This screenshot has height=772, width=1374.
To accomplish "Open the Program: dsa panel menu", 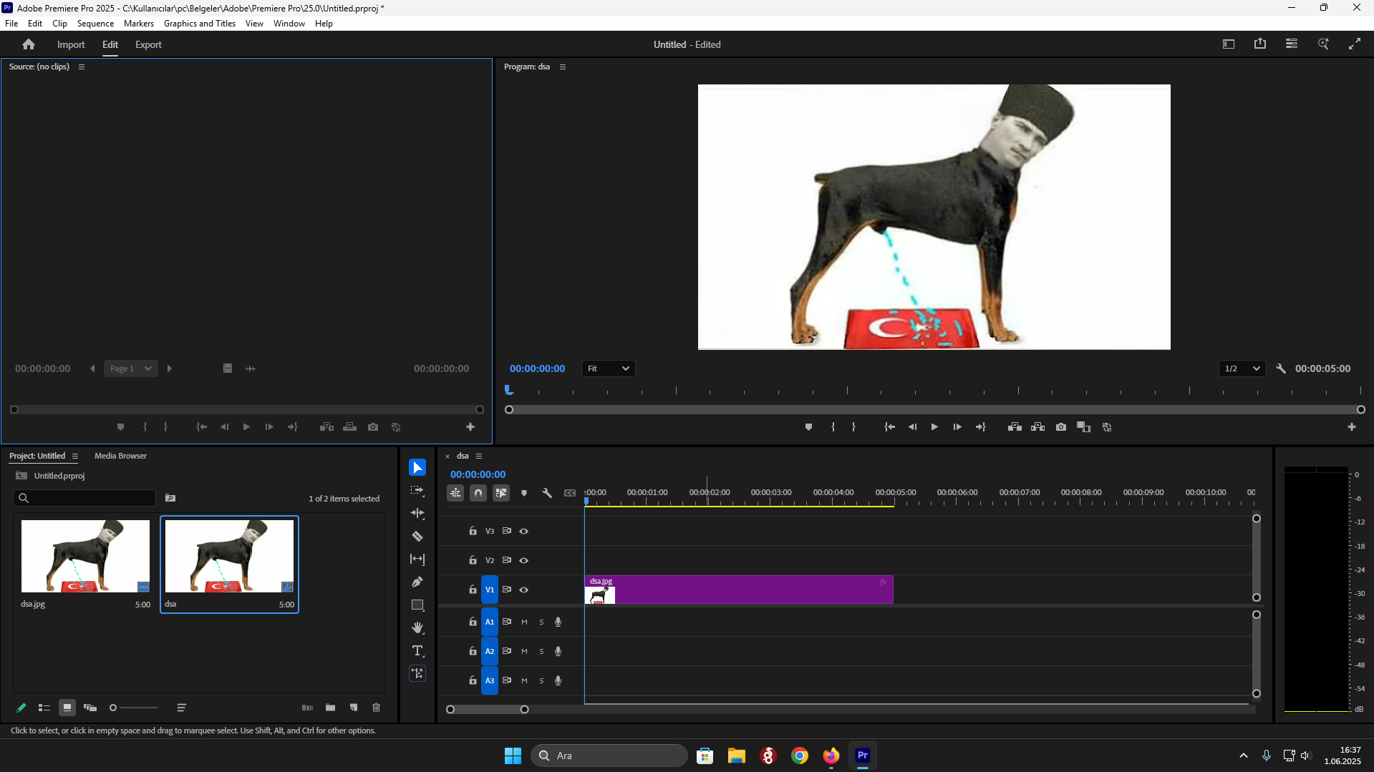I will 563,67.
